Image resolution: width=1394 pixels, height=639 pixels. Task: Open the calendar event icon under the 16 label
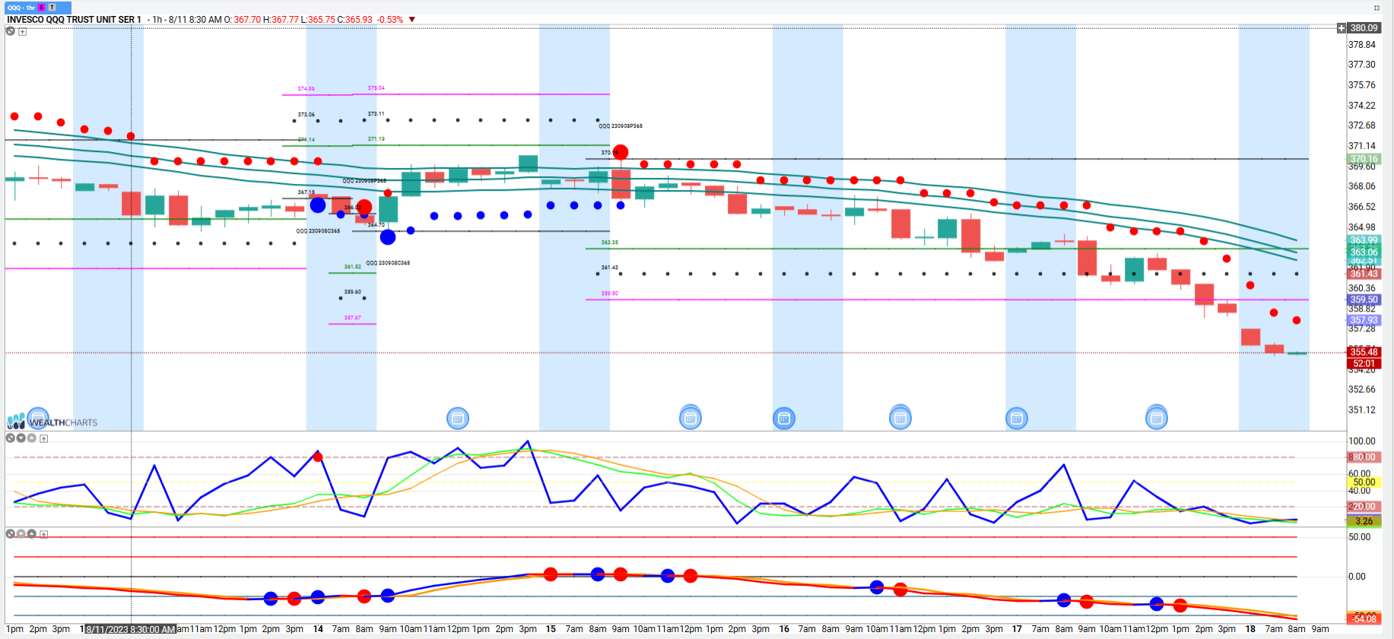tap(784, 418)
